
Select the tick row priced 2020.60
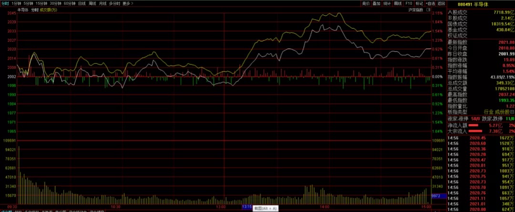(481, 143)
